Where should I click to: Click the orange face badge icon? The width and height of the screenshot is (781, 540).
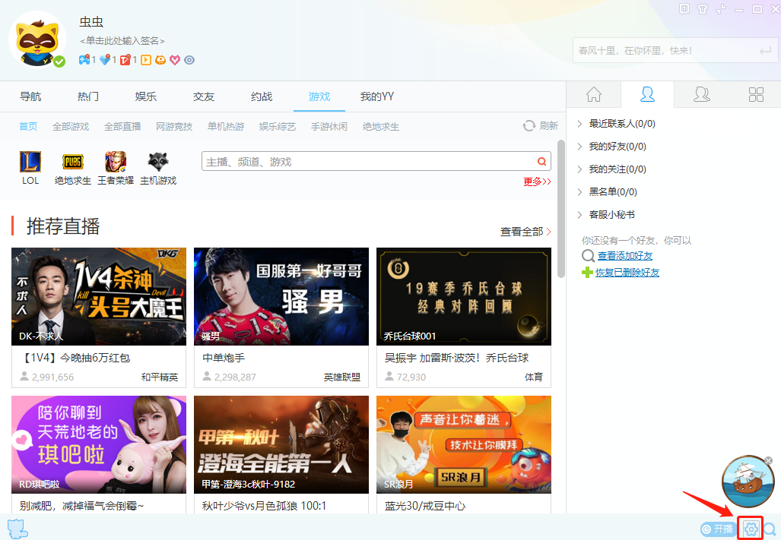coord(160,60)
